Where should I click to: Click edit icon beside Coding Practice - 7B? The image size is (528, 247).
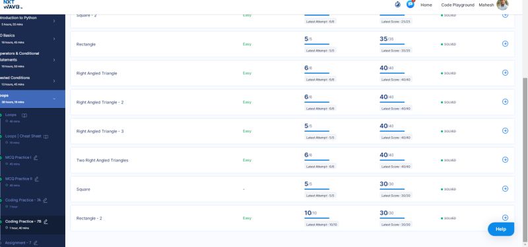tap(46, 222)
